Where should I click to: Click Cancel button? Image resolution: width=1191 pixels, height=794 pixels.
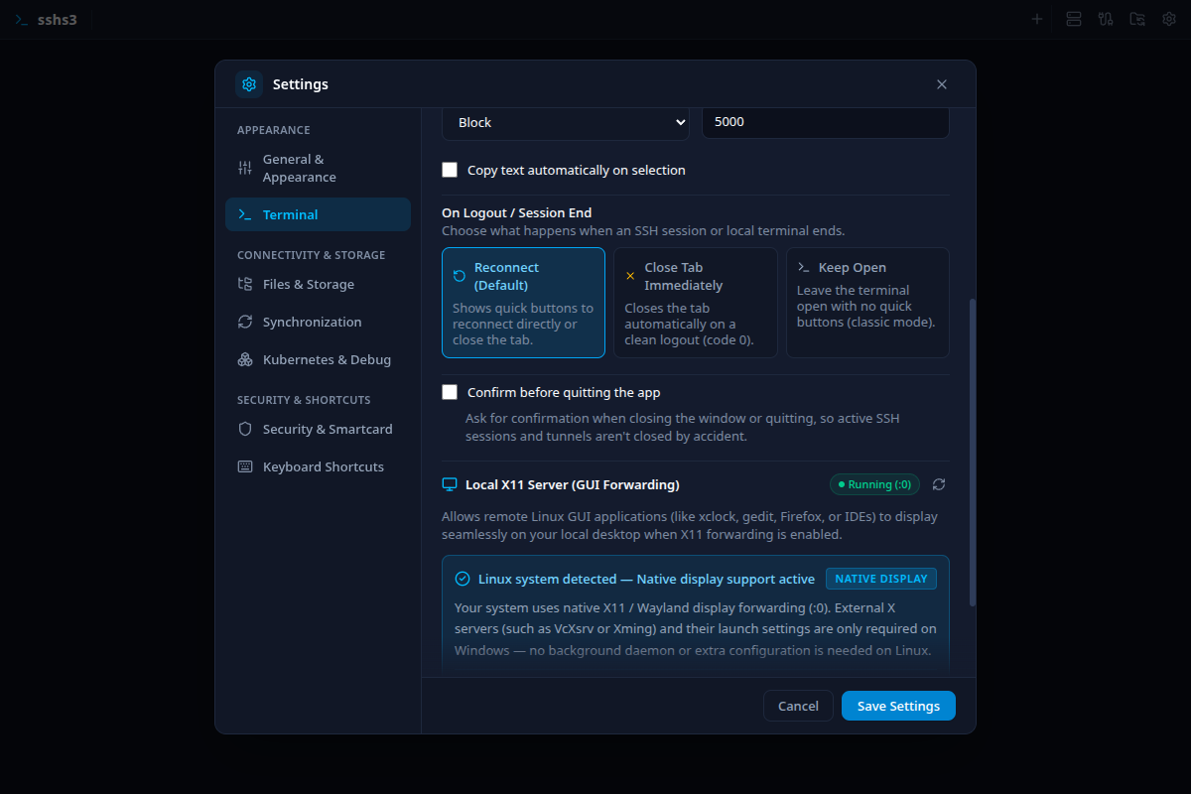(x=798, y=706)
